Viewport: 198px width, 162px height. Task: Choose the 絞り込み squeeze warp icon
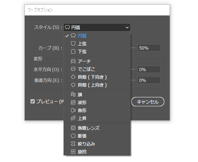coord(73,144)
